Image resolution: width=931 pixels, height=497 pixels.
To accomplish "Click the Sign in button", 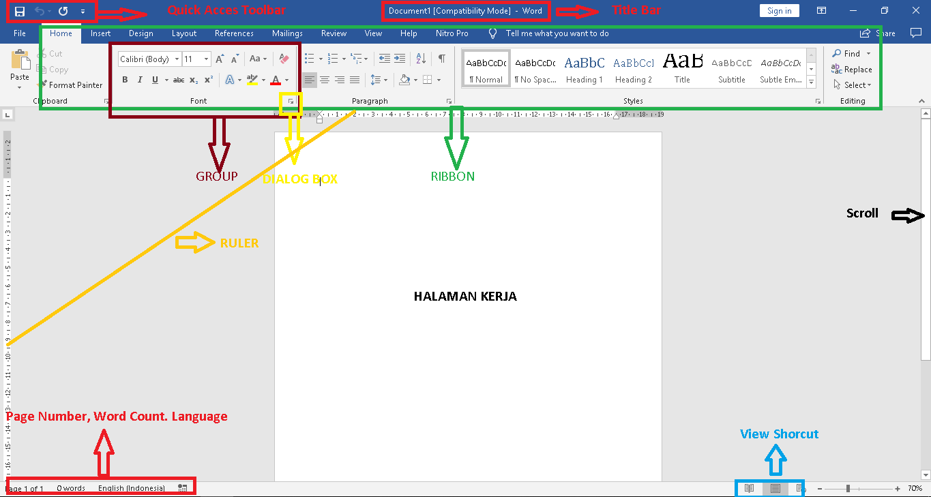I will tap(779, 10).
